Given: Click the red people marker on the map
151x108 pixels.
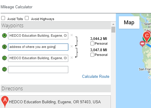Looking at the screenshot, I should point(142,44).
